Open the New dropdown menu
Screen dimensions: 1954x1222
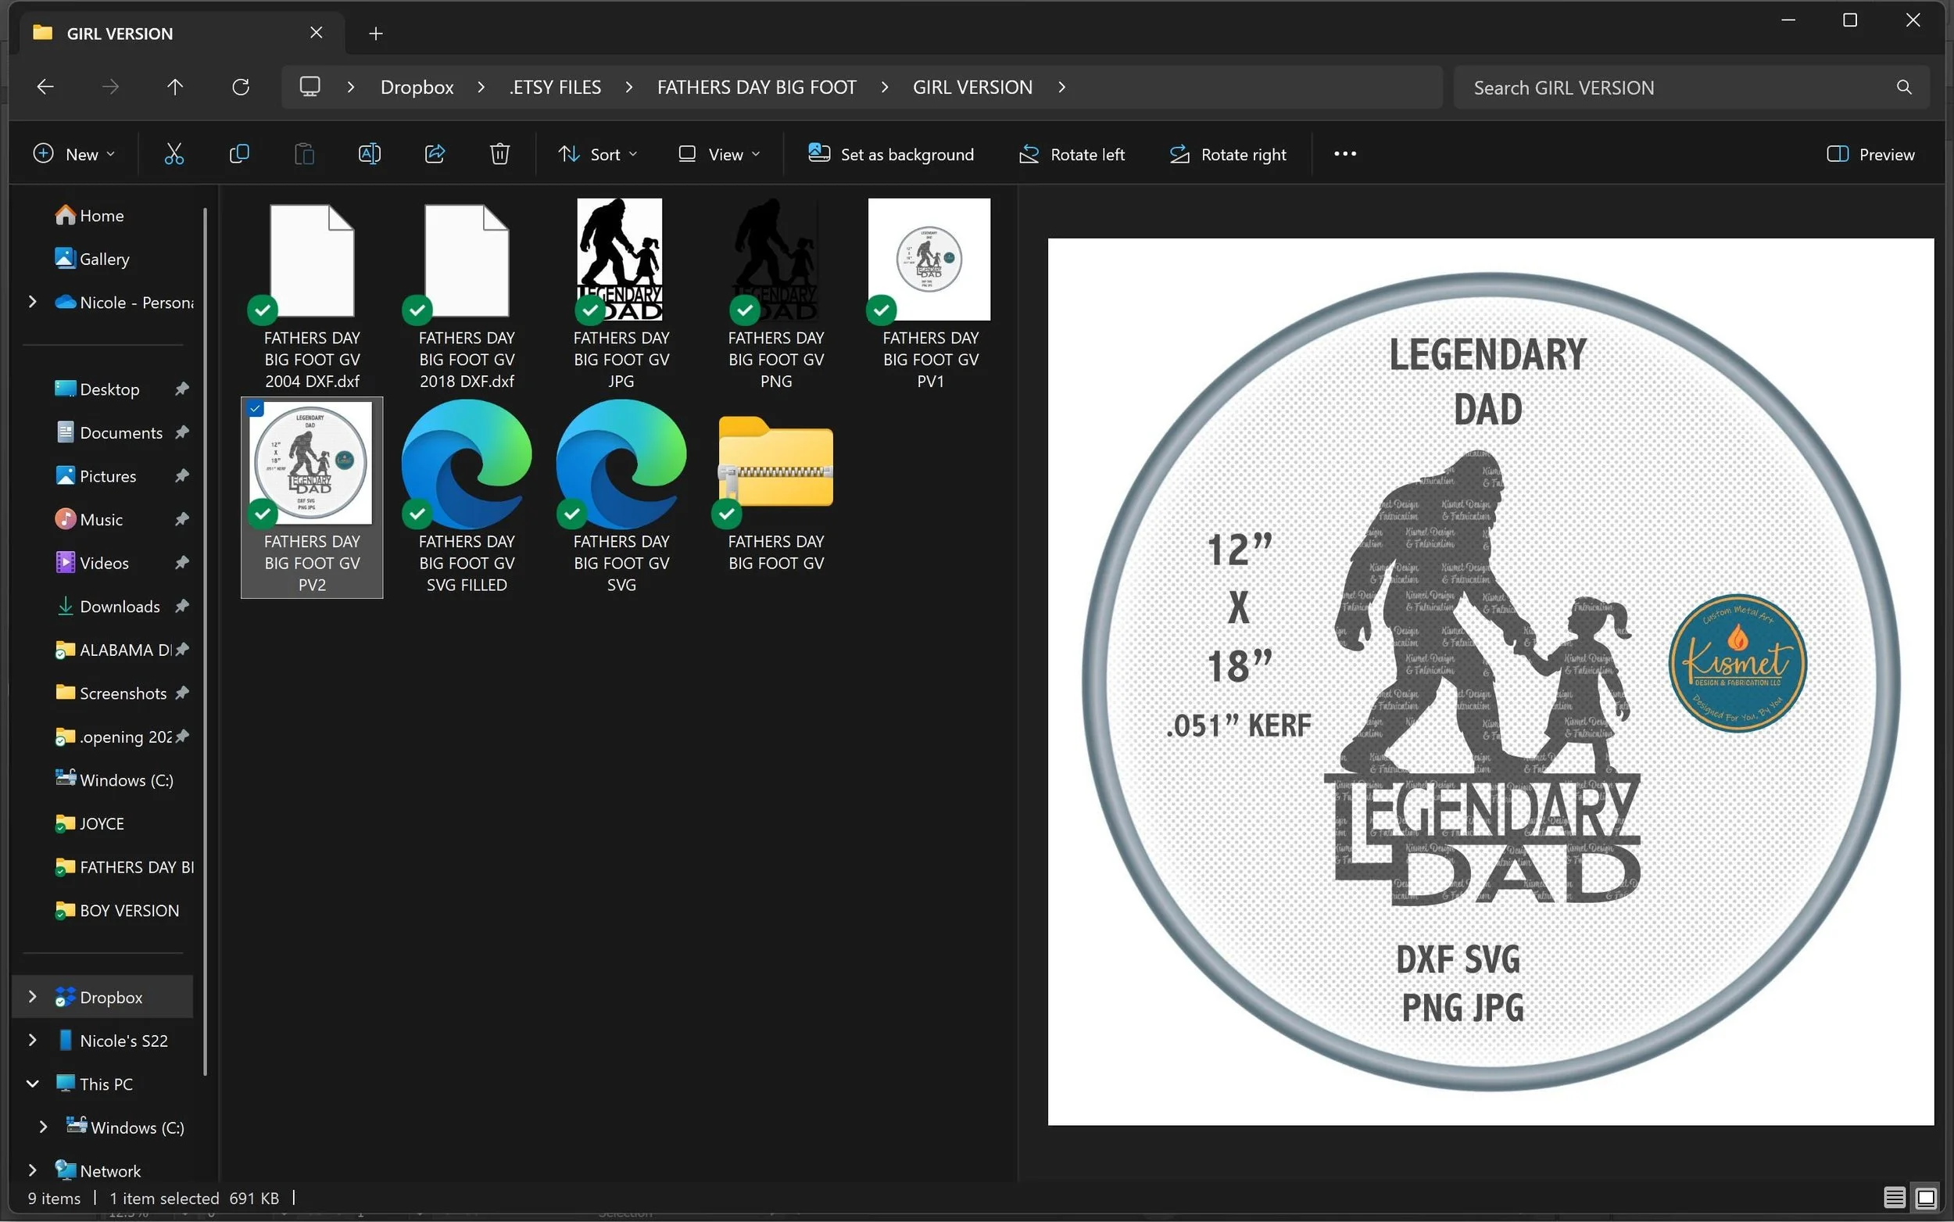pos(73,153)
